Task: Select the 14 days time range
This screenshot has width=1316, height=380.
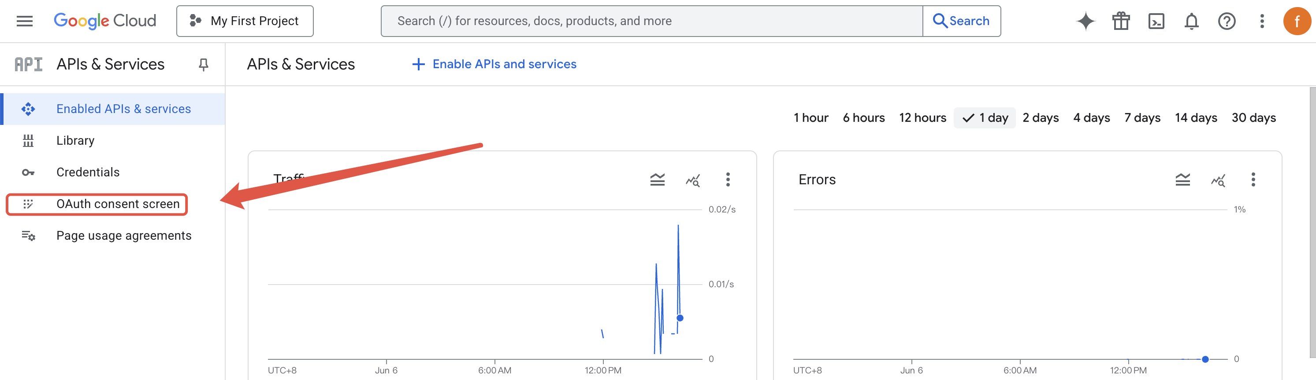Action: coord(1196,118)
